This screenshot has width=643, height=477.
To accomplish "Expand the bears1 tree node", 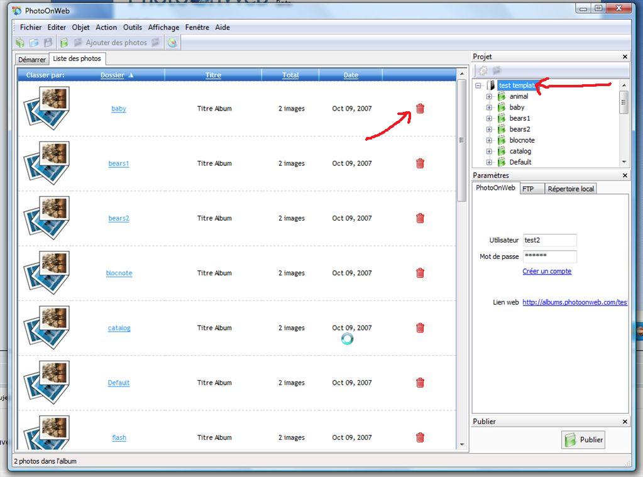I will click(x=489, y=118).
